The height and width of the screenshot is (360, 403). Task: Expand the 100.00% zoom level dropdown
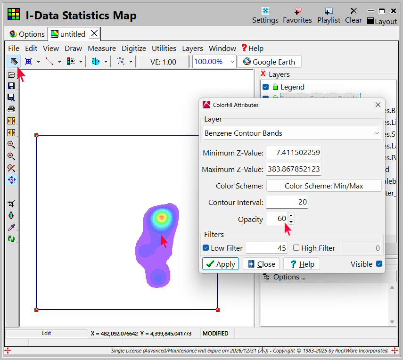(x=232, y=62)
